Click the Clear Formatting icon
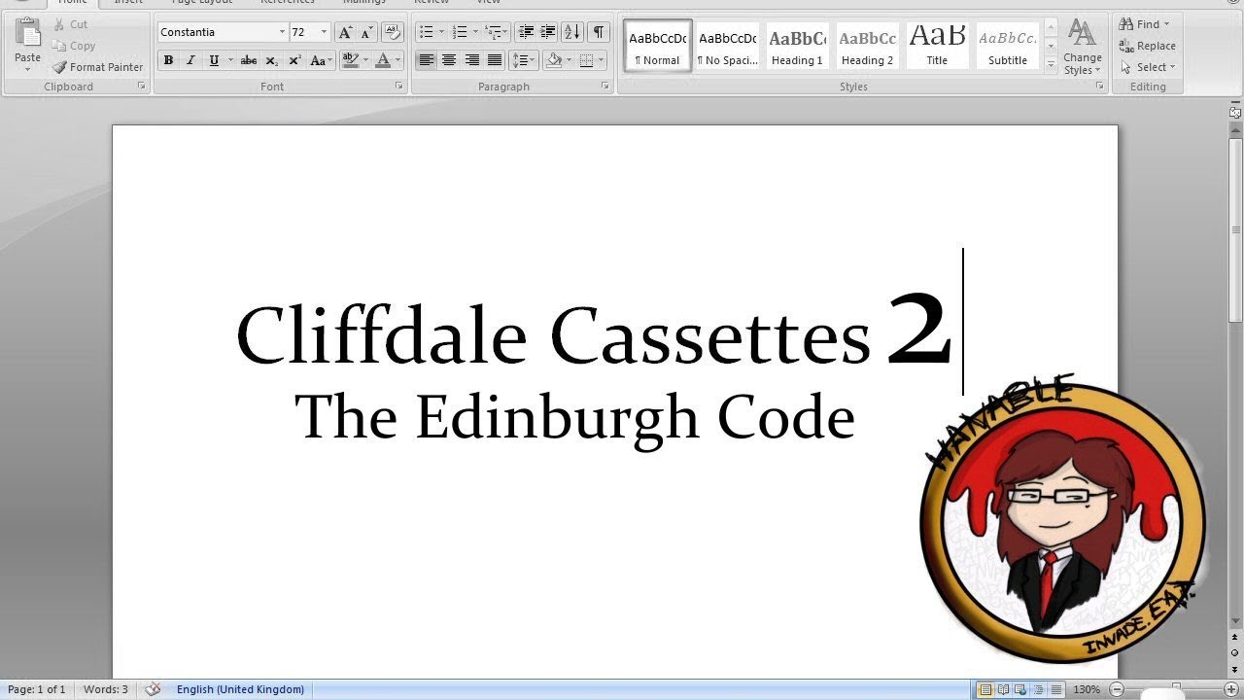Screen dimensions: 1244x700 (x=392, y=32)
